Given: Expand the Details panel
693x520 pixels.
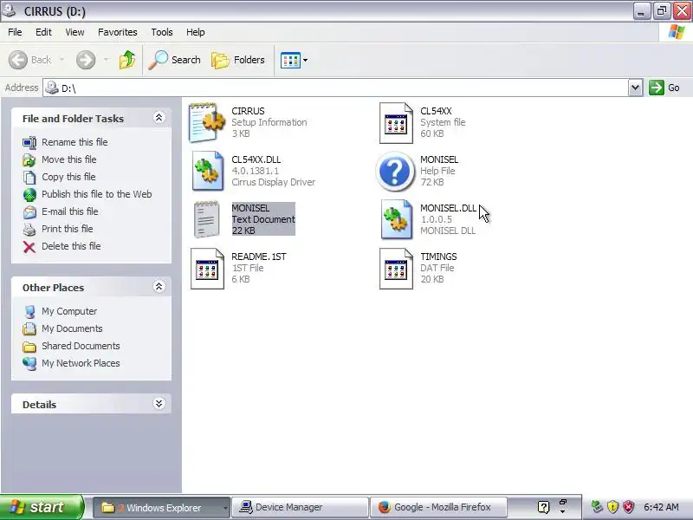Looking at the screenshot, I should (x=159, y=404).
